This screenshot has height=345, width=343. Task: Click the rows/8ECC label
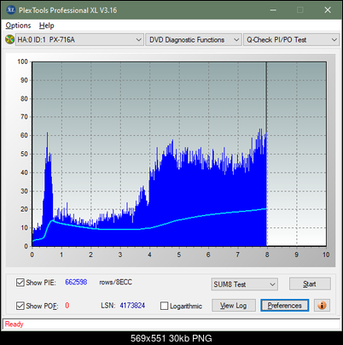click(x=115, y=282)
